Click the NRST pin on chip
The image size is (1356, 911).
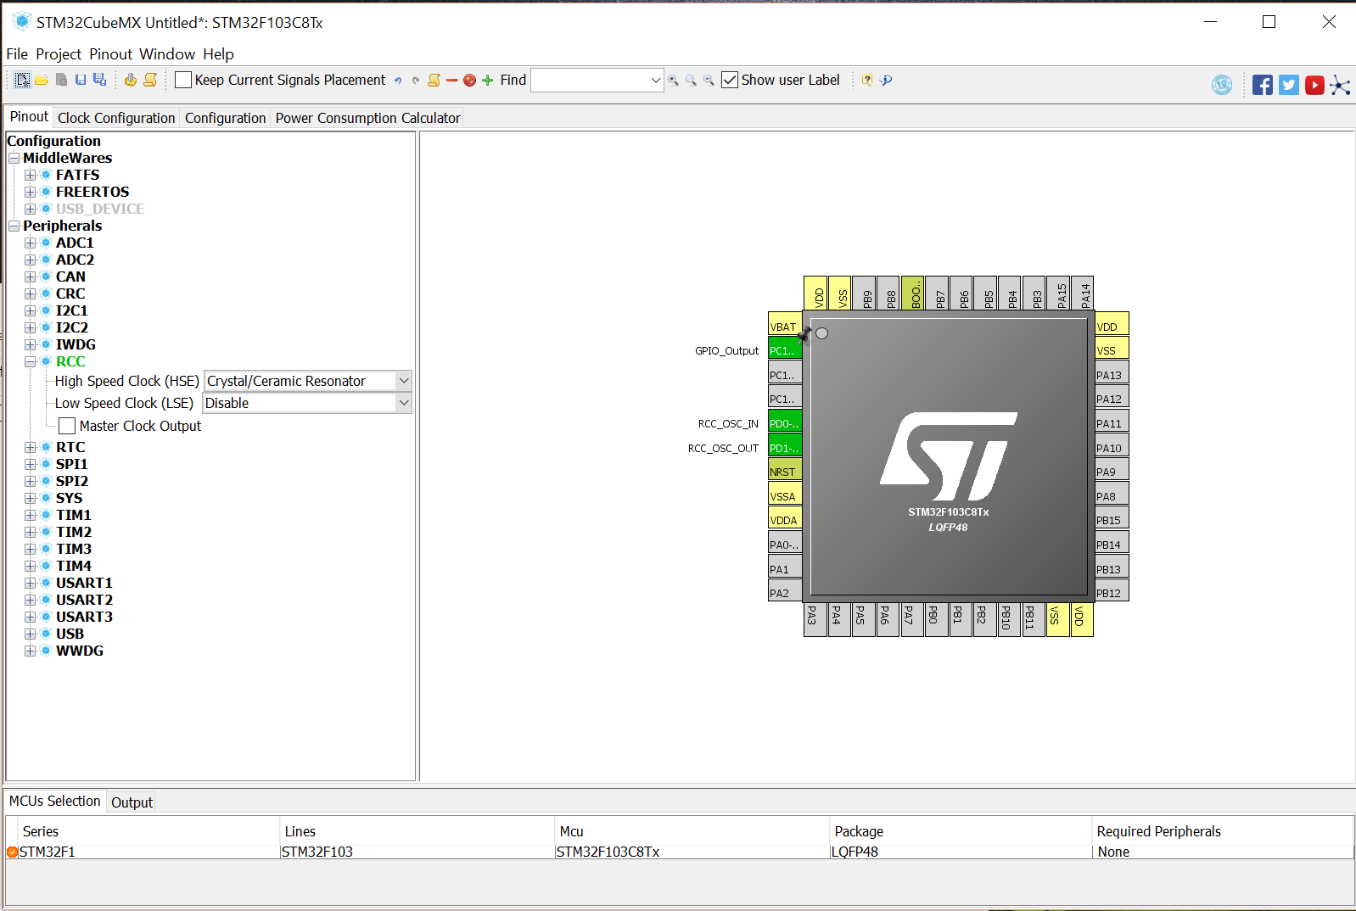tap(784, 471)
